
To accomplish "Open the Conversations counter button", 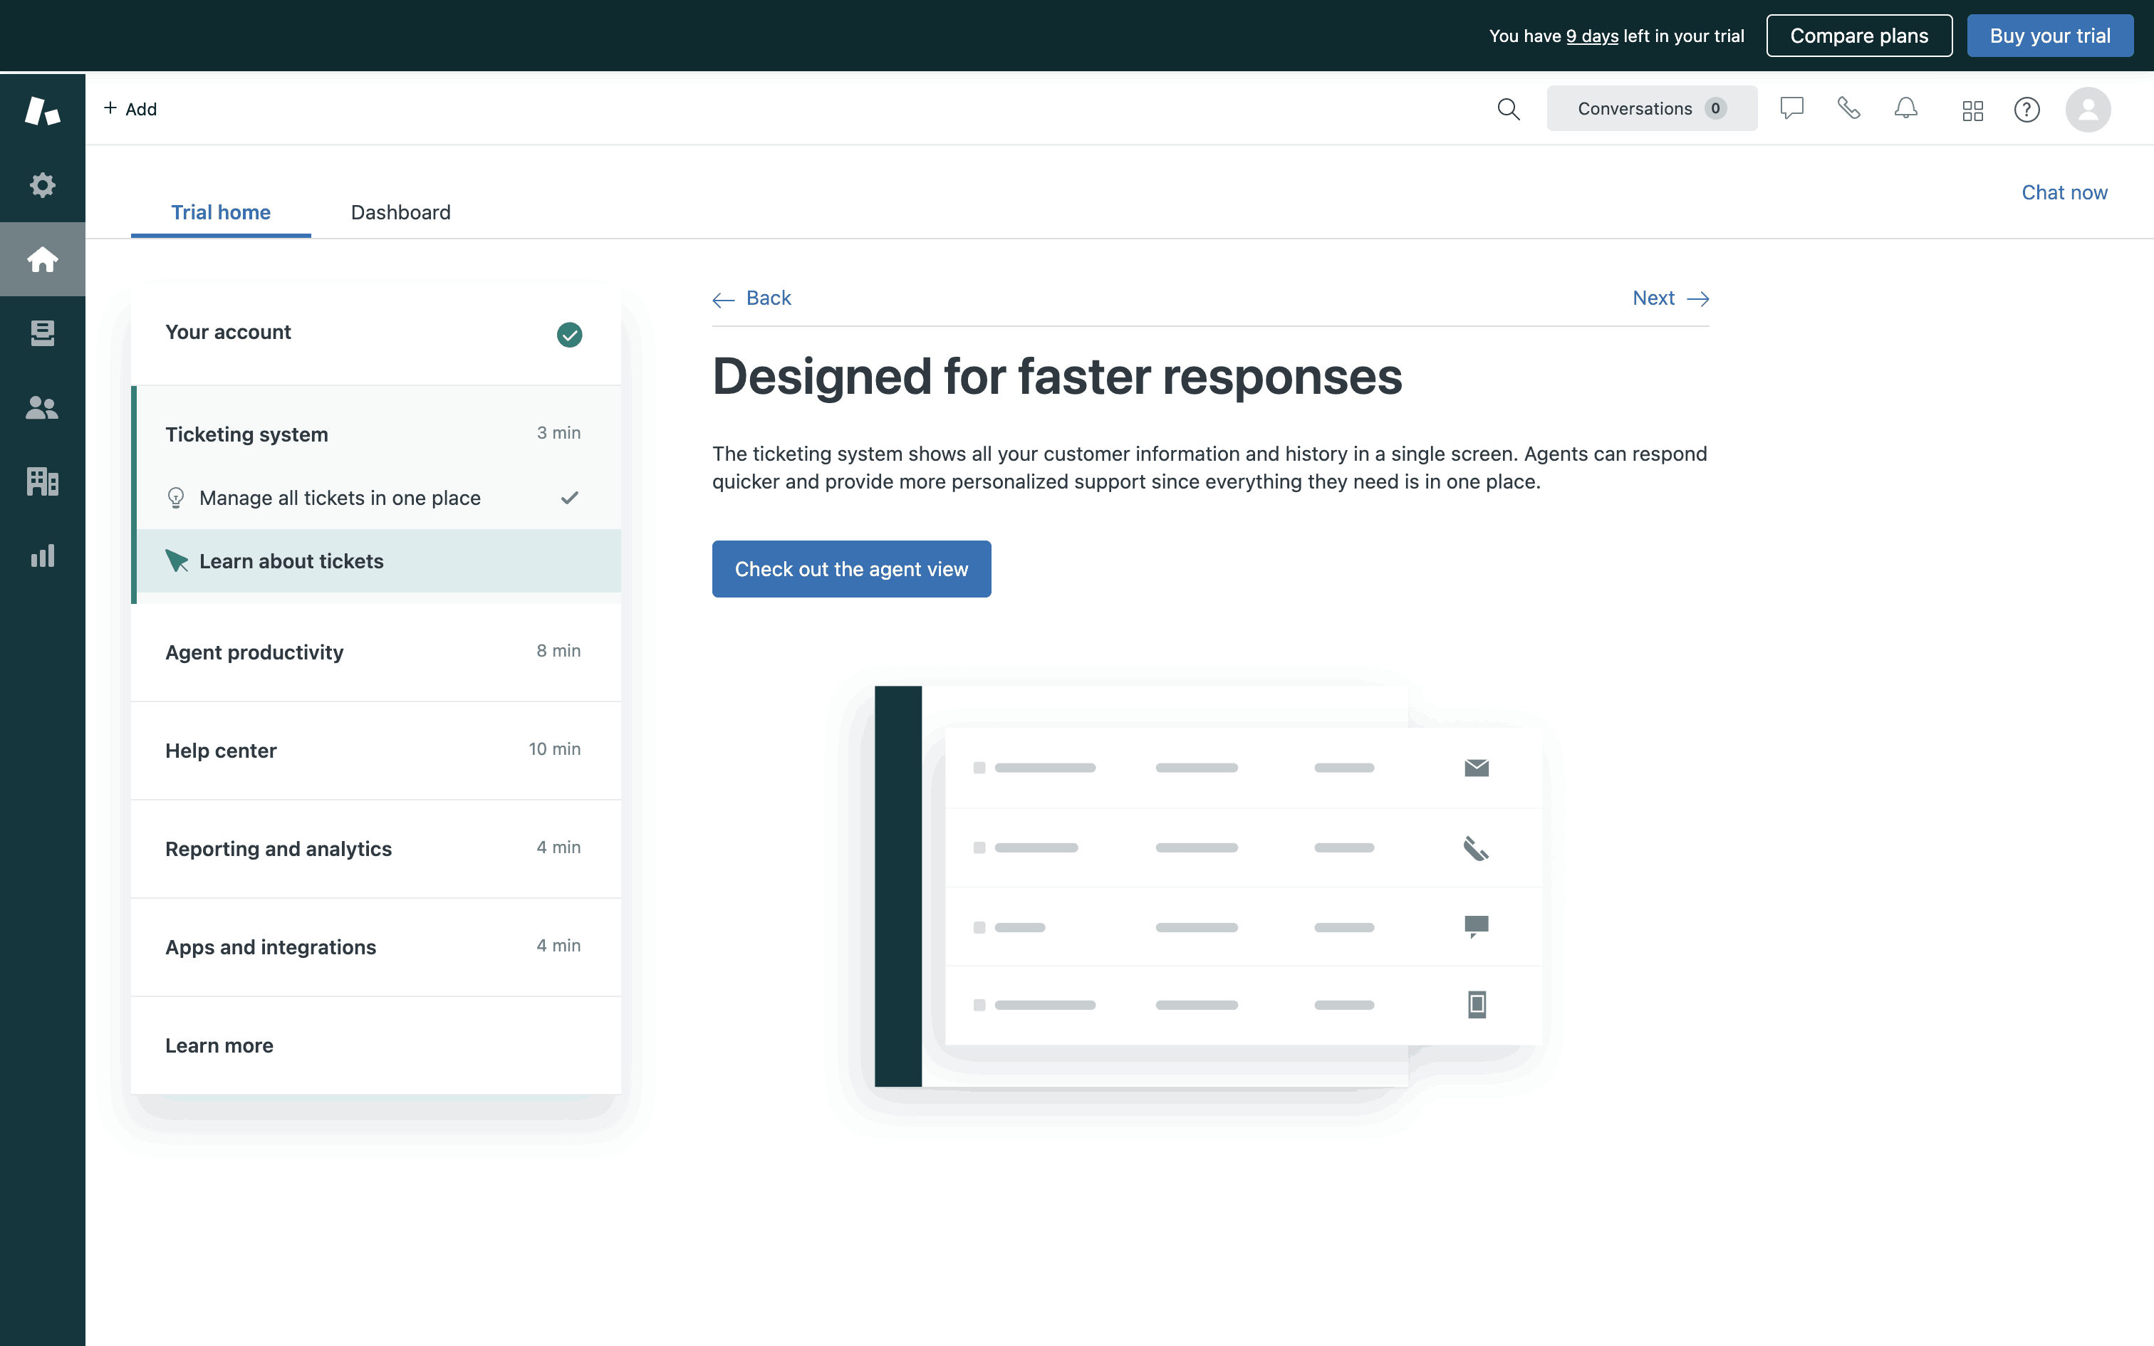I will coord(1651,108).
